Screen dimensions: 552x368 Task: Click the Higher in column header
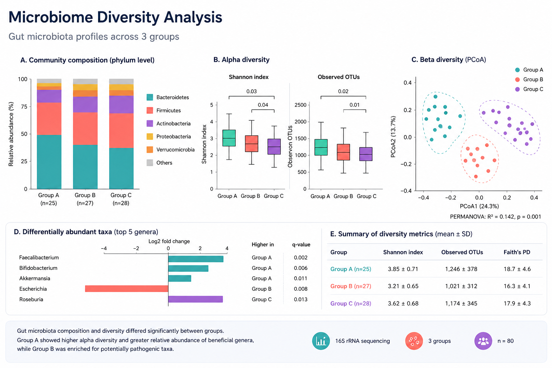click(x=263, y=245)
